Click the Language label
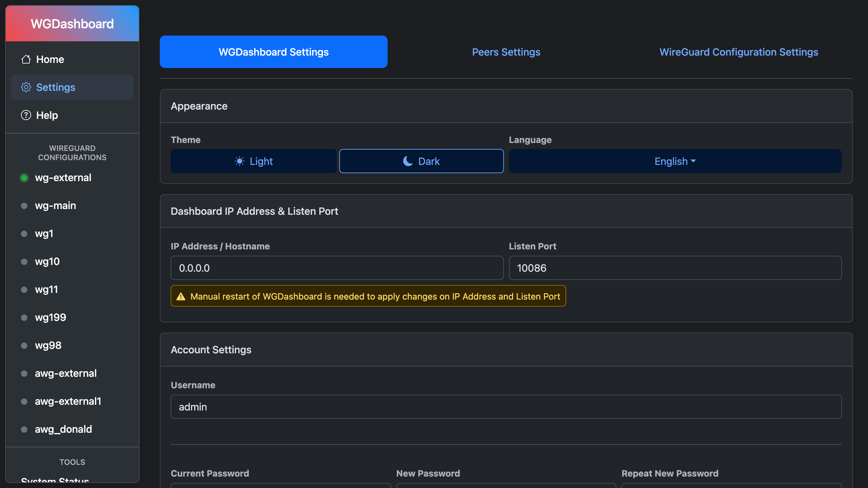Viewport: 868px width, 488px height. click(530, 140)
